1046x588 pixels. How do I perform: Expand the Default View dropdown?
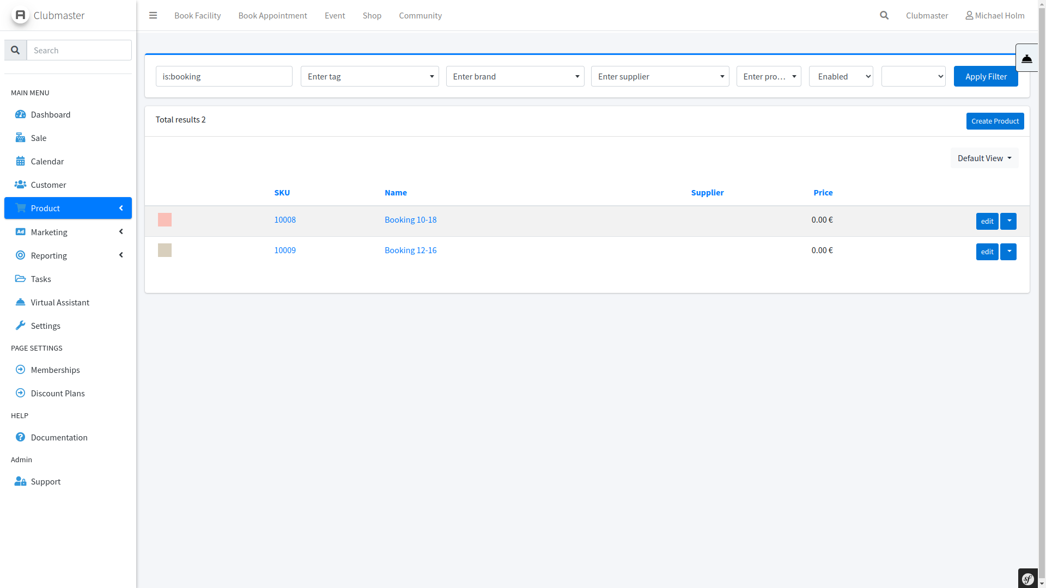pos(984,158)
